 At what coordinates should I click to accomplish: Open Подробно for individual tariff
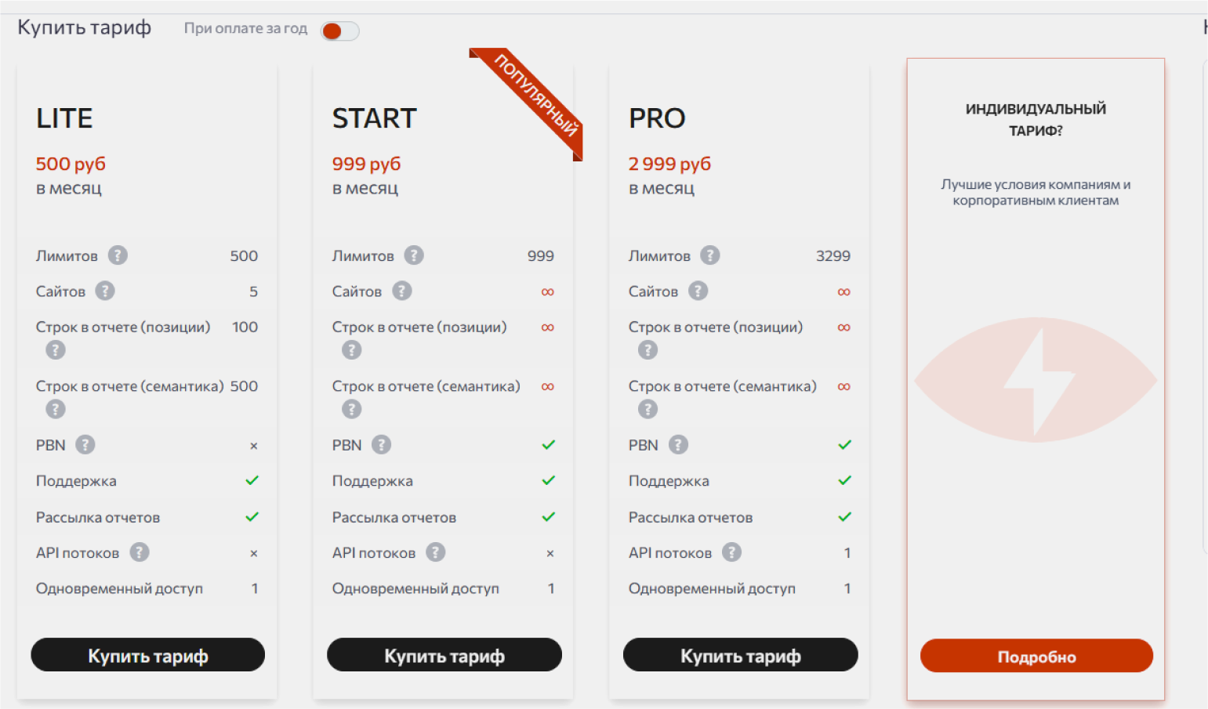coord(1036,656)
